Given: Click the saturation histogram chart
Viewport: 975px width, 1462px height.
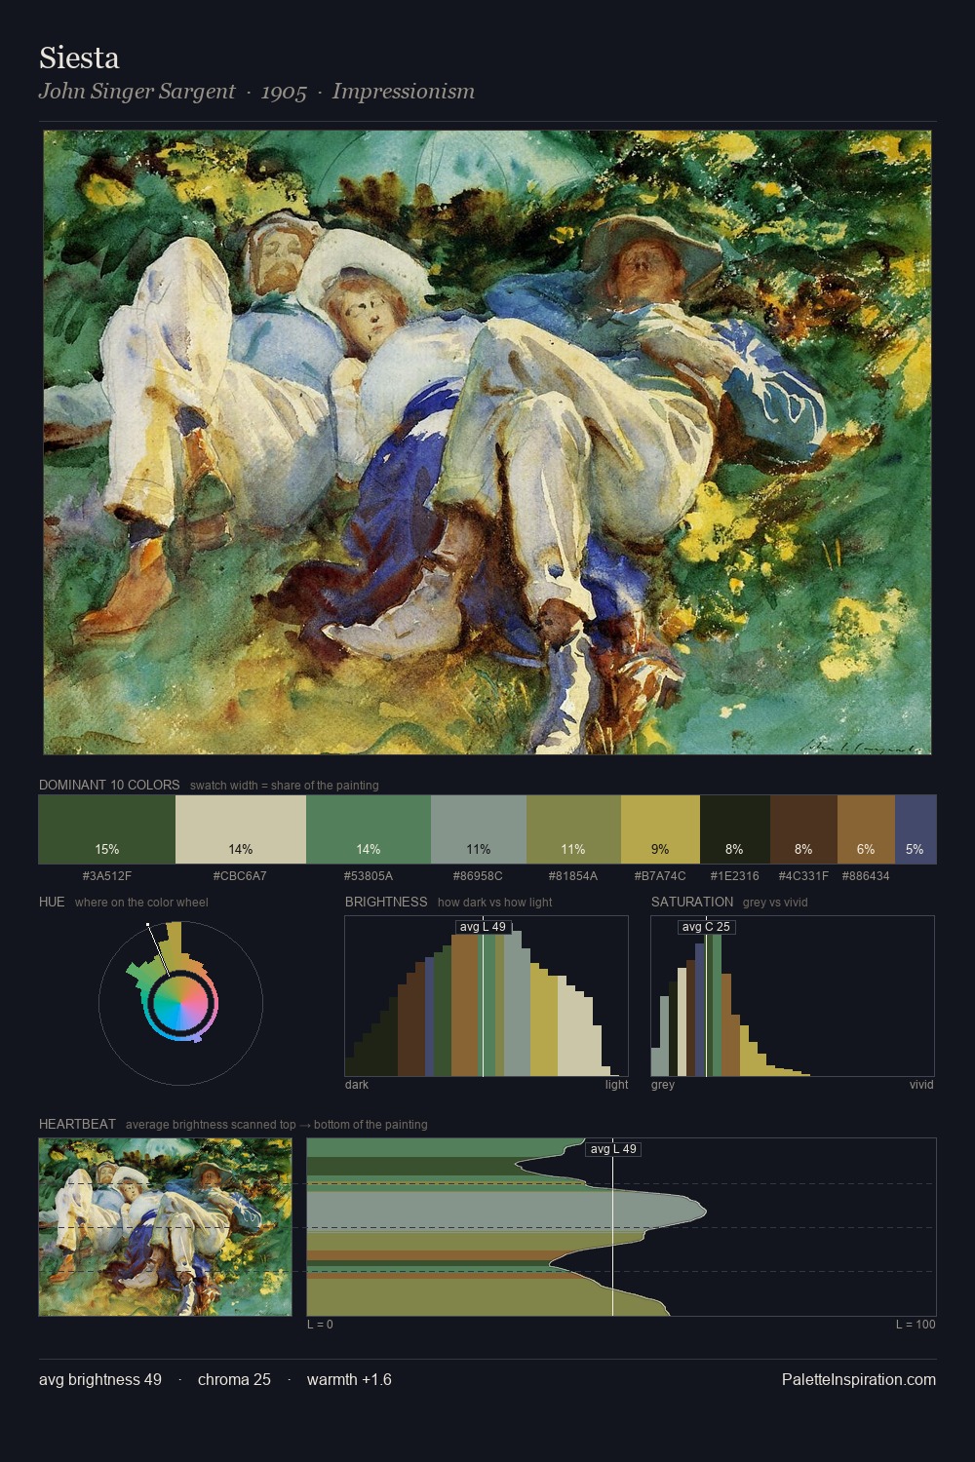Looking at the screenshot, I should click(x=793, y=996).
